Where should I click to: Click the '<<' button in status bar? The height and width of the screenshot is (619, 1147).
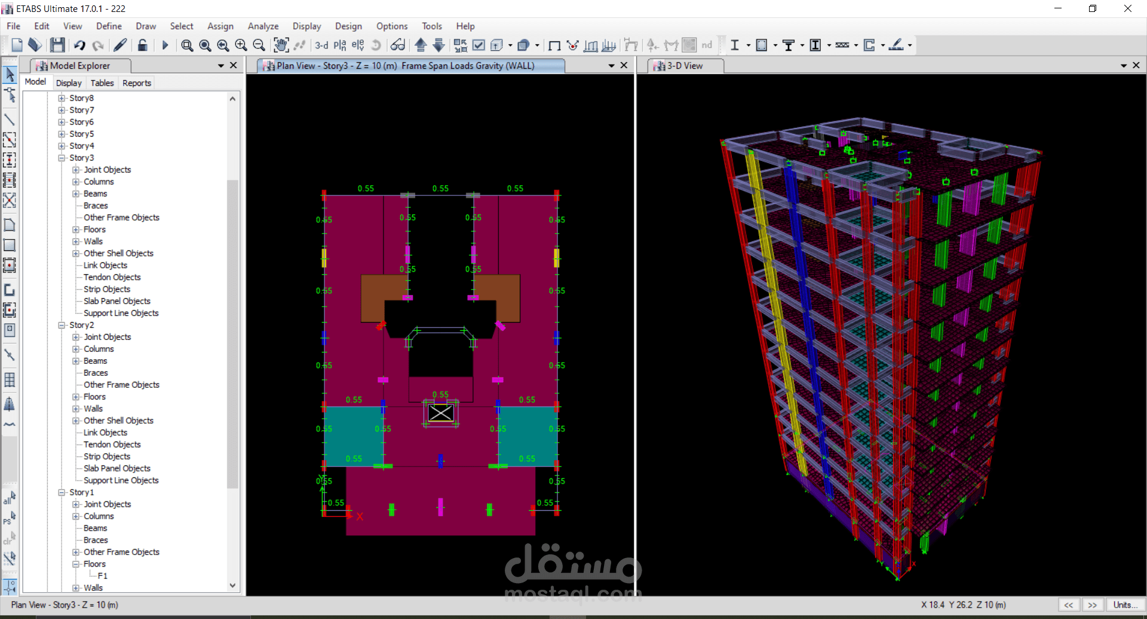pyautogui.click(x=1069, y=605)
